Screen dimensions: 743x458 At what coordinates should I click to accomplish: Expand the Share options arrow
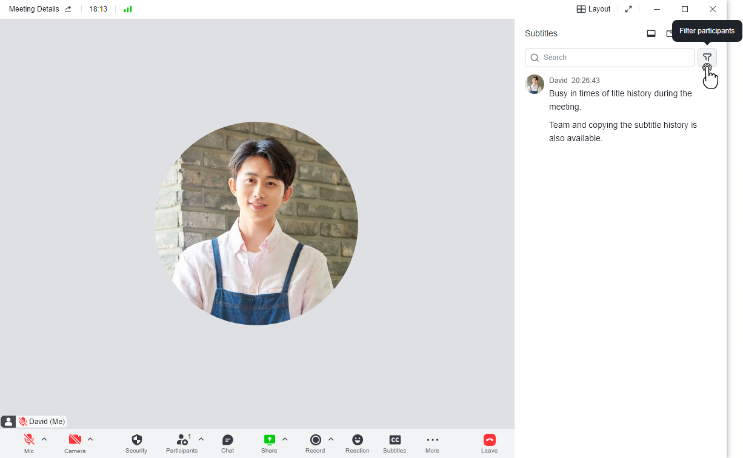tap(285, 439)
